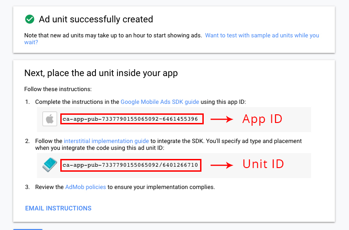Select the ad unit ID code text
The image size is (349, 230).
click(130, 165)
